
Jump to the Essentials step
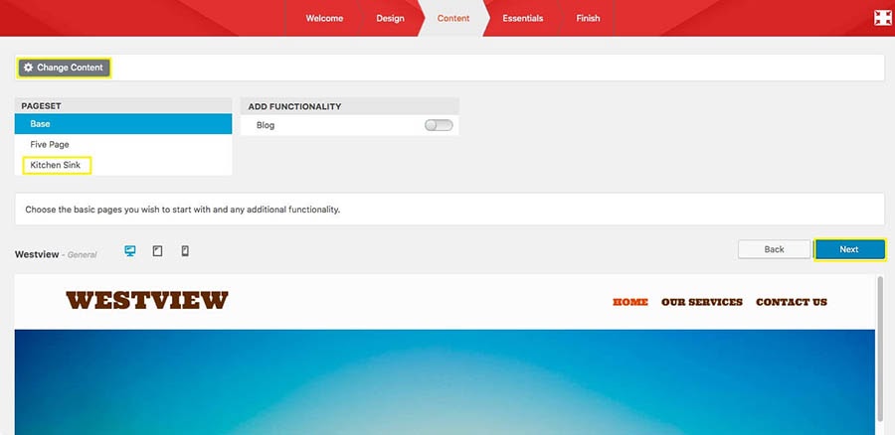point(523,18)
